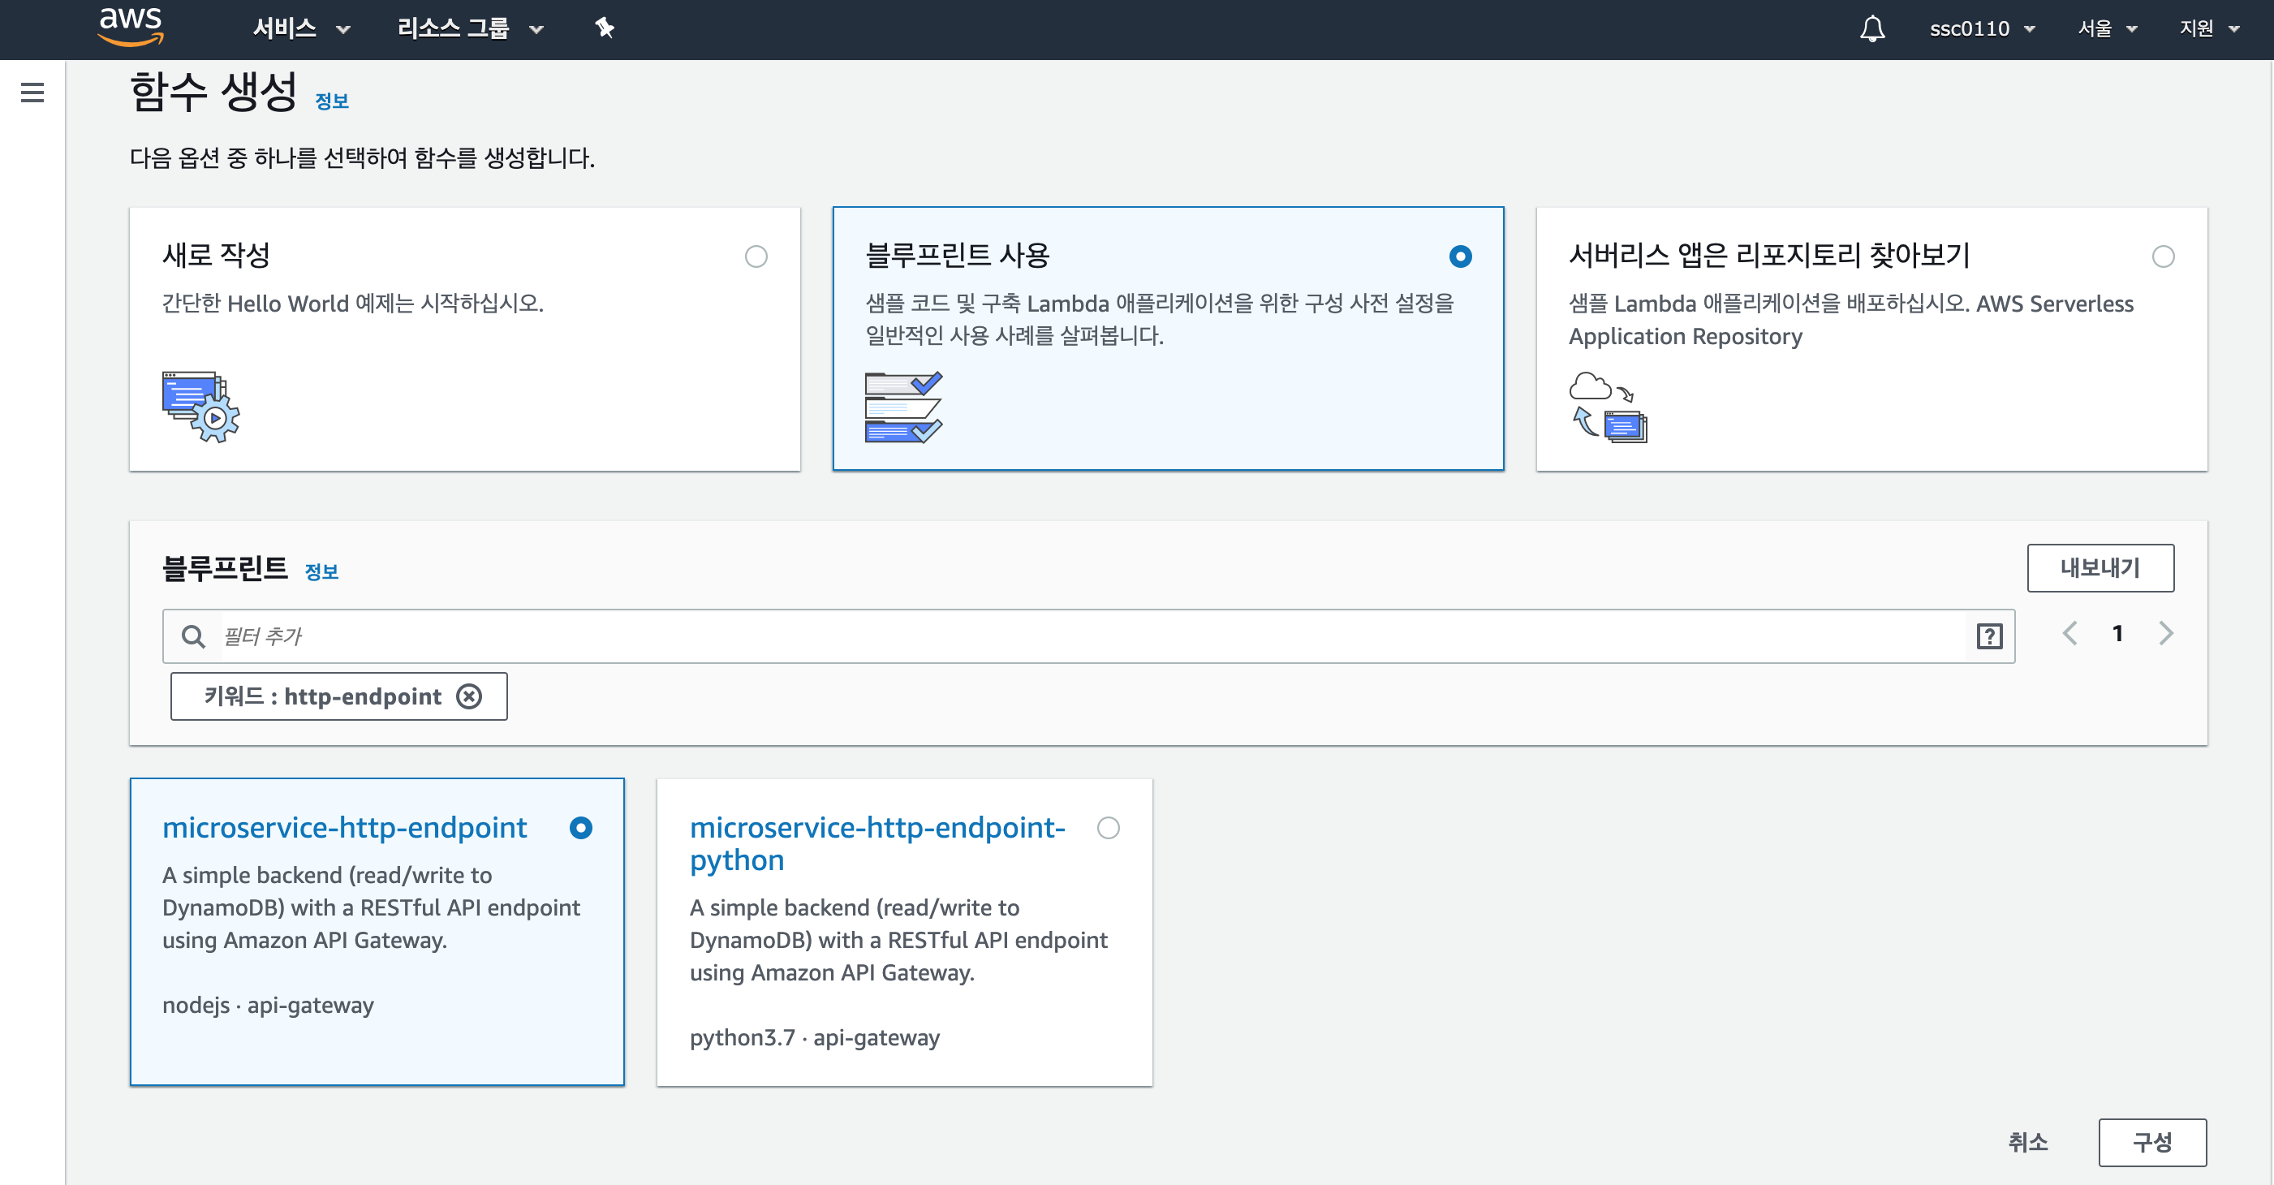Click the 내보내기 export button
The width and height of the screenshot is (2274, 1185).
coord(2100,568)
